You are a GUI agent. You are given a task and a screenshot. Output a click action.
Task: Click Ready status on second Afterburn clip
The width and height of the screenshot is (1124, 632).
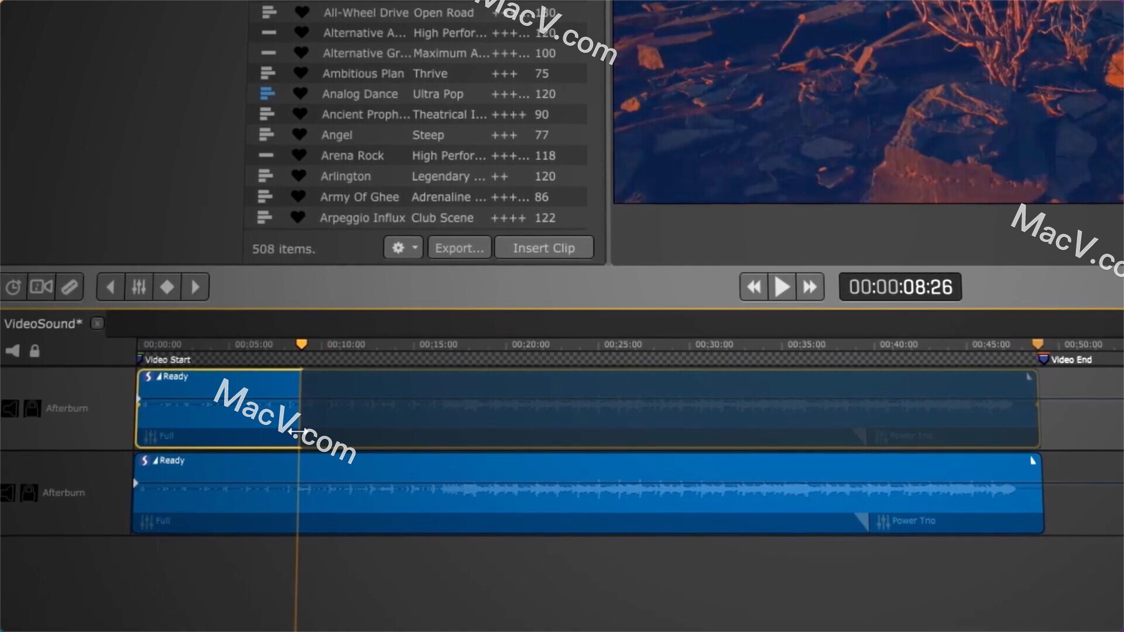click(172, 461)
